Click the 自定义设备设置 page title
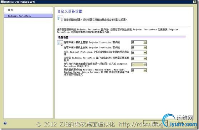Image resolution: width=199 pixels, height=130 pixels. pos(70,11)
